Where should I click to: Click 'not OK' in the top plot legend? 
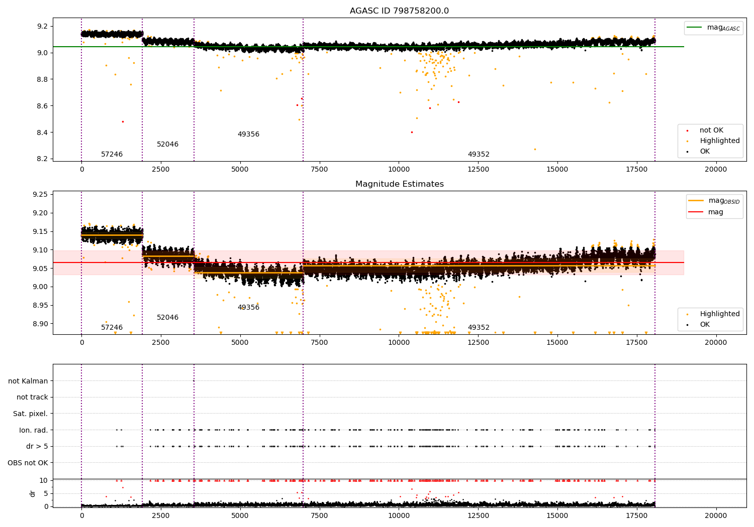point(706,130)
